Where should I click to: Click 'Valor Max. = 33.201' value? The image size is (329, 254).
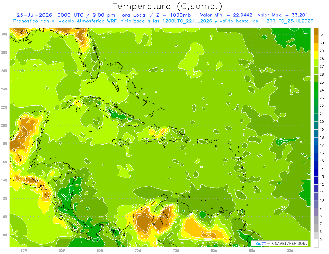283,15
